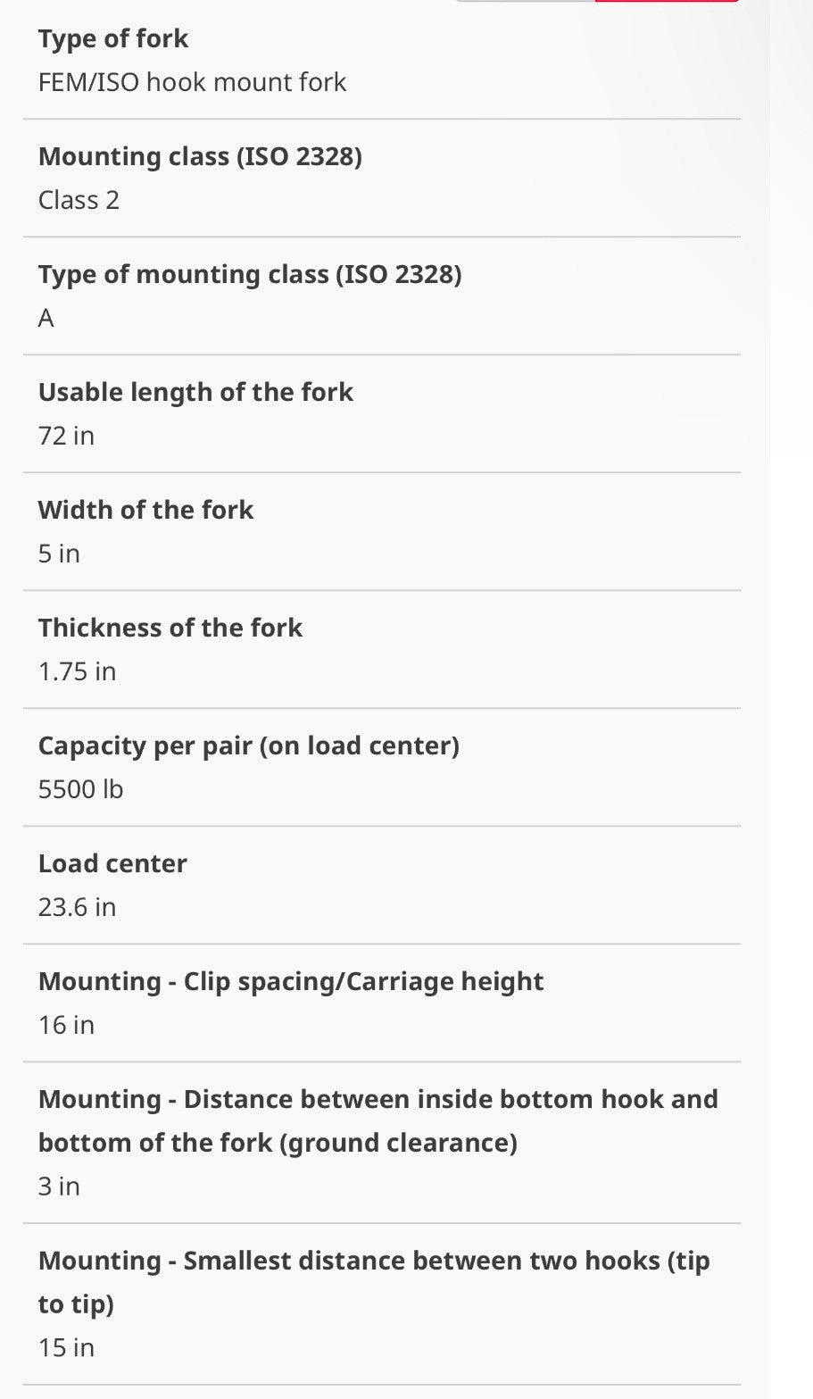This screenshot has width=813, height=1399.
Task: Click the '3 in' ground clearance value
Action: point(59,1187)
